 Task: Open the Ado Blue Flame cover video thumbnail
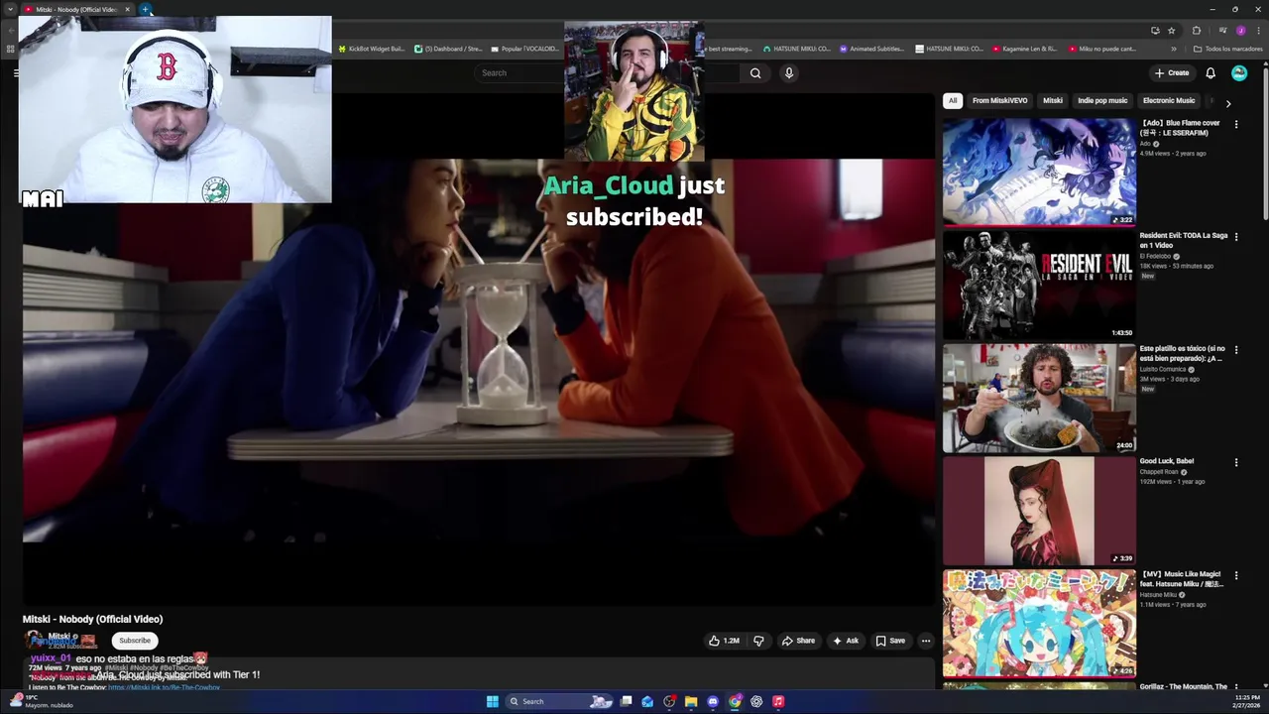click(1039, 172)
